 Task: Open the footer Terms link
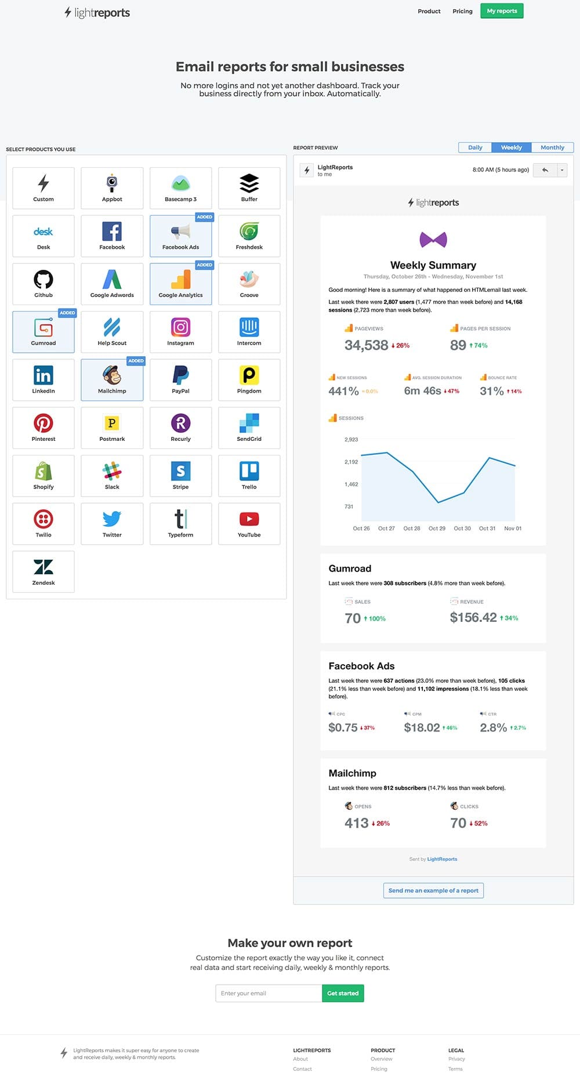coord(455,1069)
